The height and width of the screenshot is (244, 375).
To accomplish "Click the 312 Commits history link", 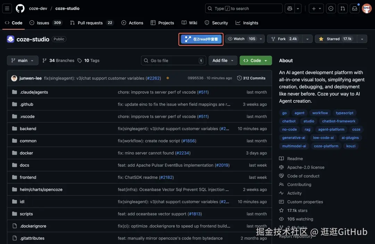I will [251, 78].
